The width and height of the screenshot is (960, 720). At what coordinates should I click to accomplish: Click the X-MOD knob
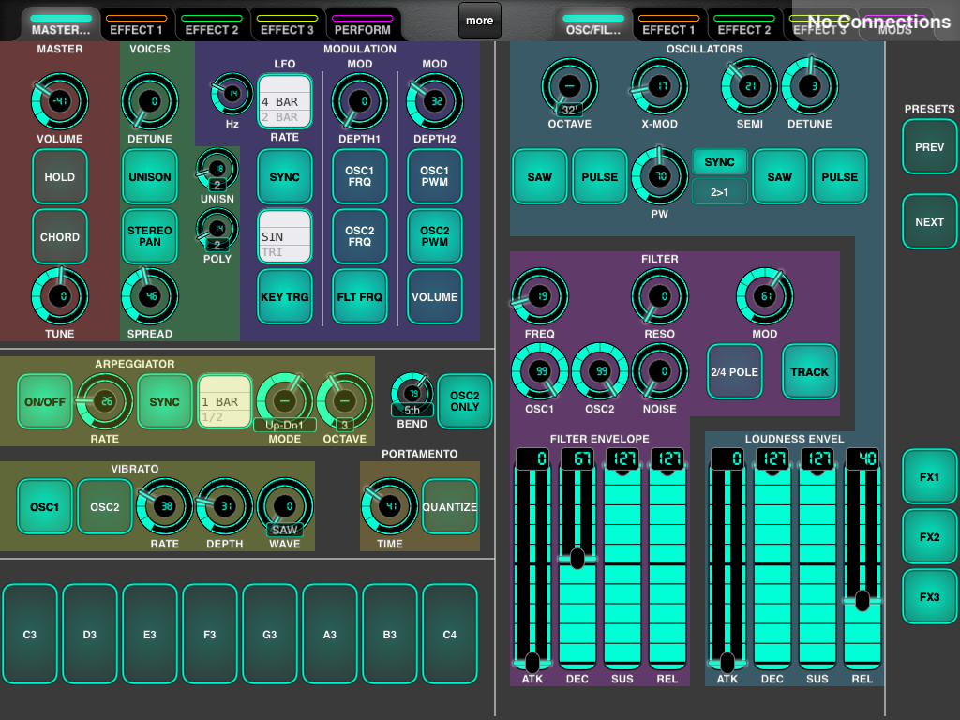[659, 86]
